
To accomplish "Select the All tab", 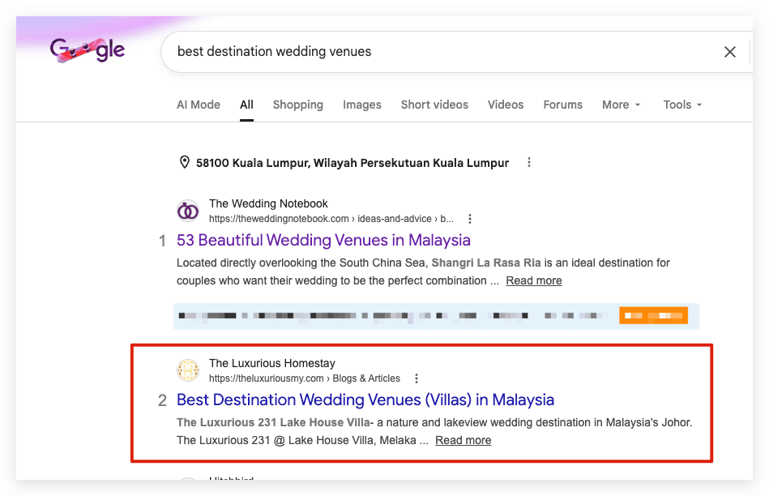I will point(246,105).
